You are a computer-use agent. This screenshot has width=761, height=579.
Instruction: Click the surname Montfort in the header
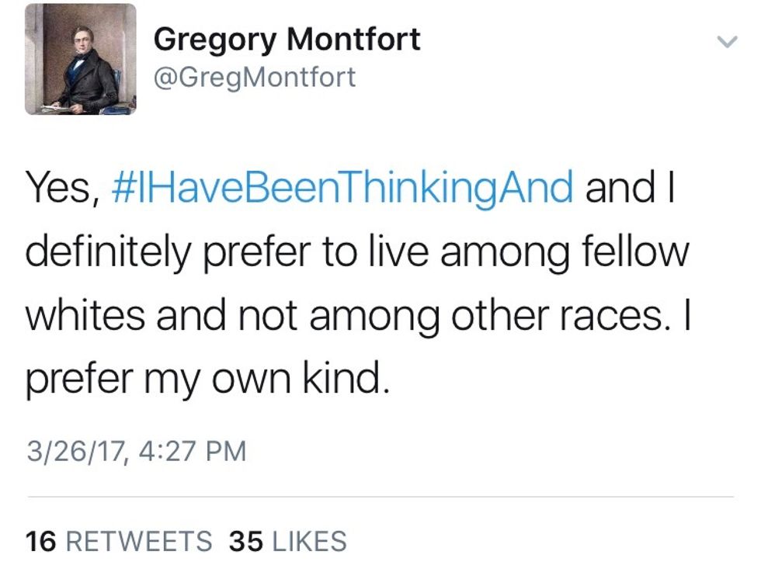point(353,40)
